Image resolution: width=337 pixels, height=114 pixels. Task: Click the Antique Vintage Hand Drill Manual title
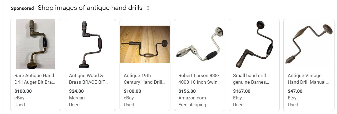(x=308, y=79)
